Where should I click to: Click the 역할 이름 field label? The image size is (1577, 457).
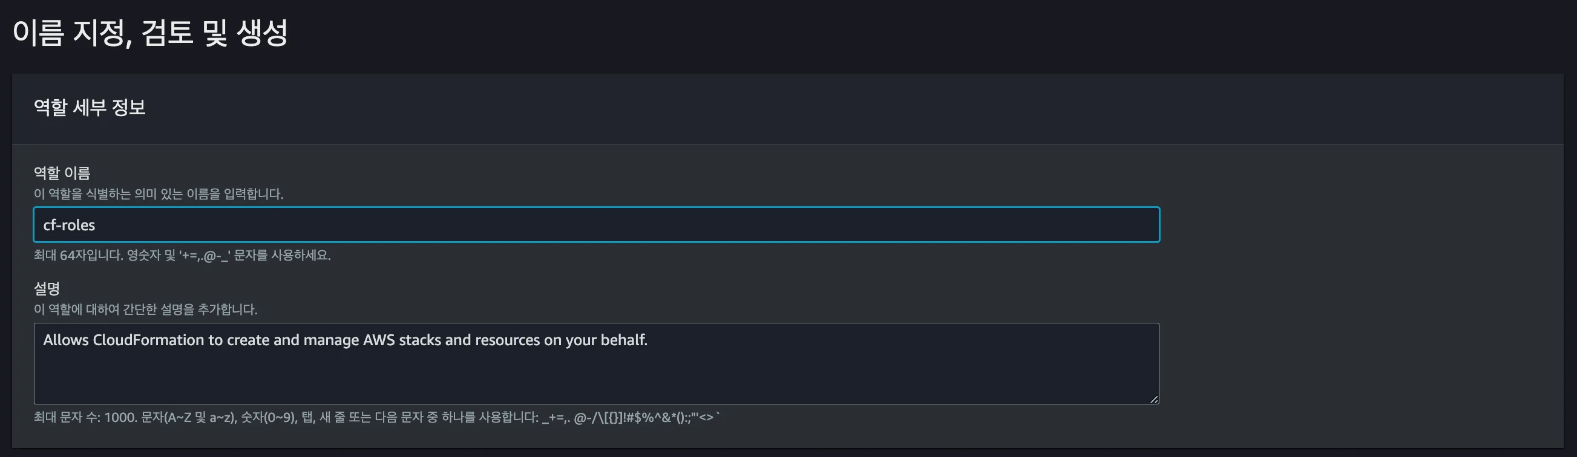click(62, 173)
